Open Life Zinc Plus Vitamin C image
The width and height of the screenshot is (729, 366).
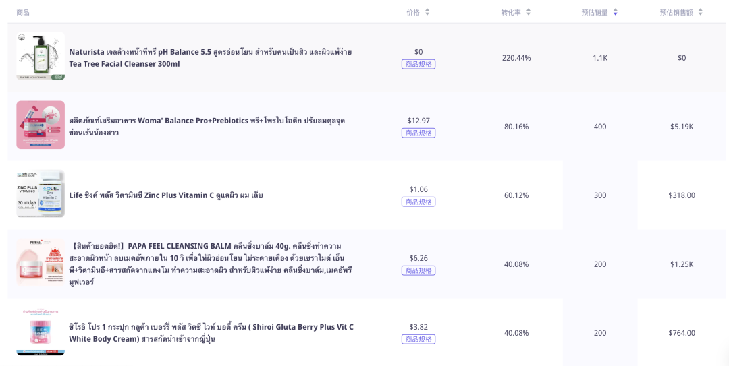pyautogui.click(x=40, y=193)
